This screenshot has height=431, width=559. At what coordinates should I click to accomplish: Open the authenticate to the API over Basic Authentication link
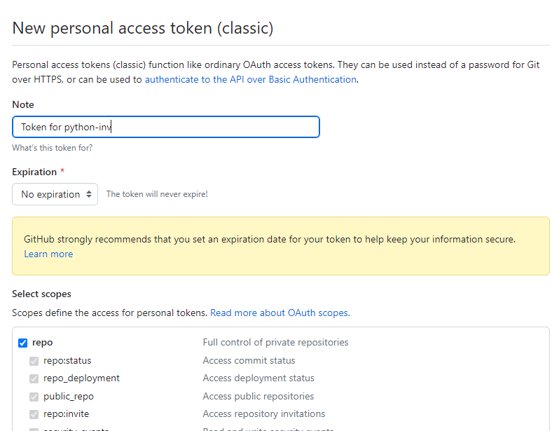click(x=251, y=79)
